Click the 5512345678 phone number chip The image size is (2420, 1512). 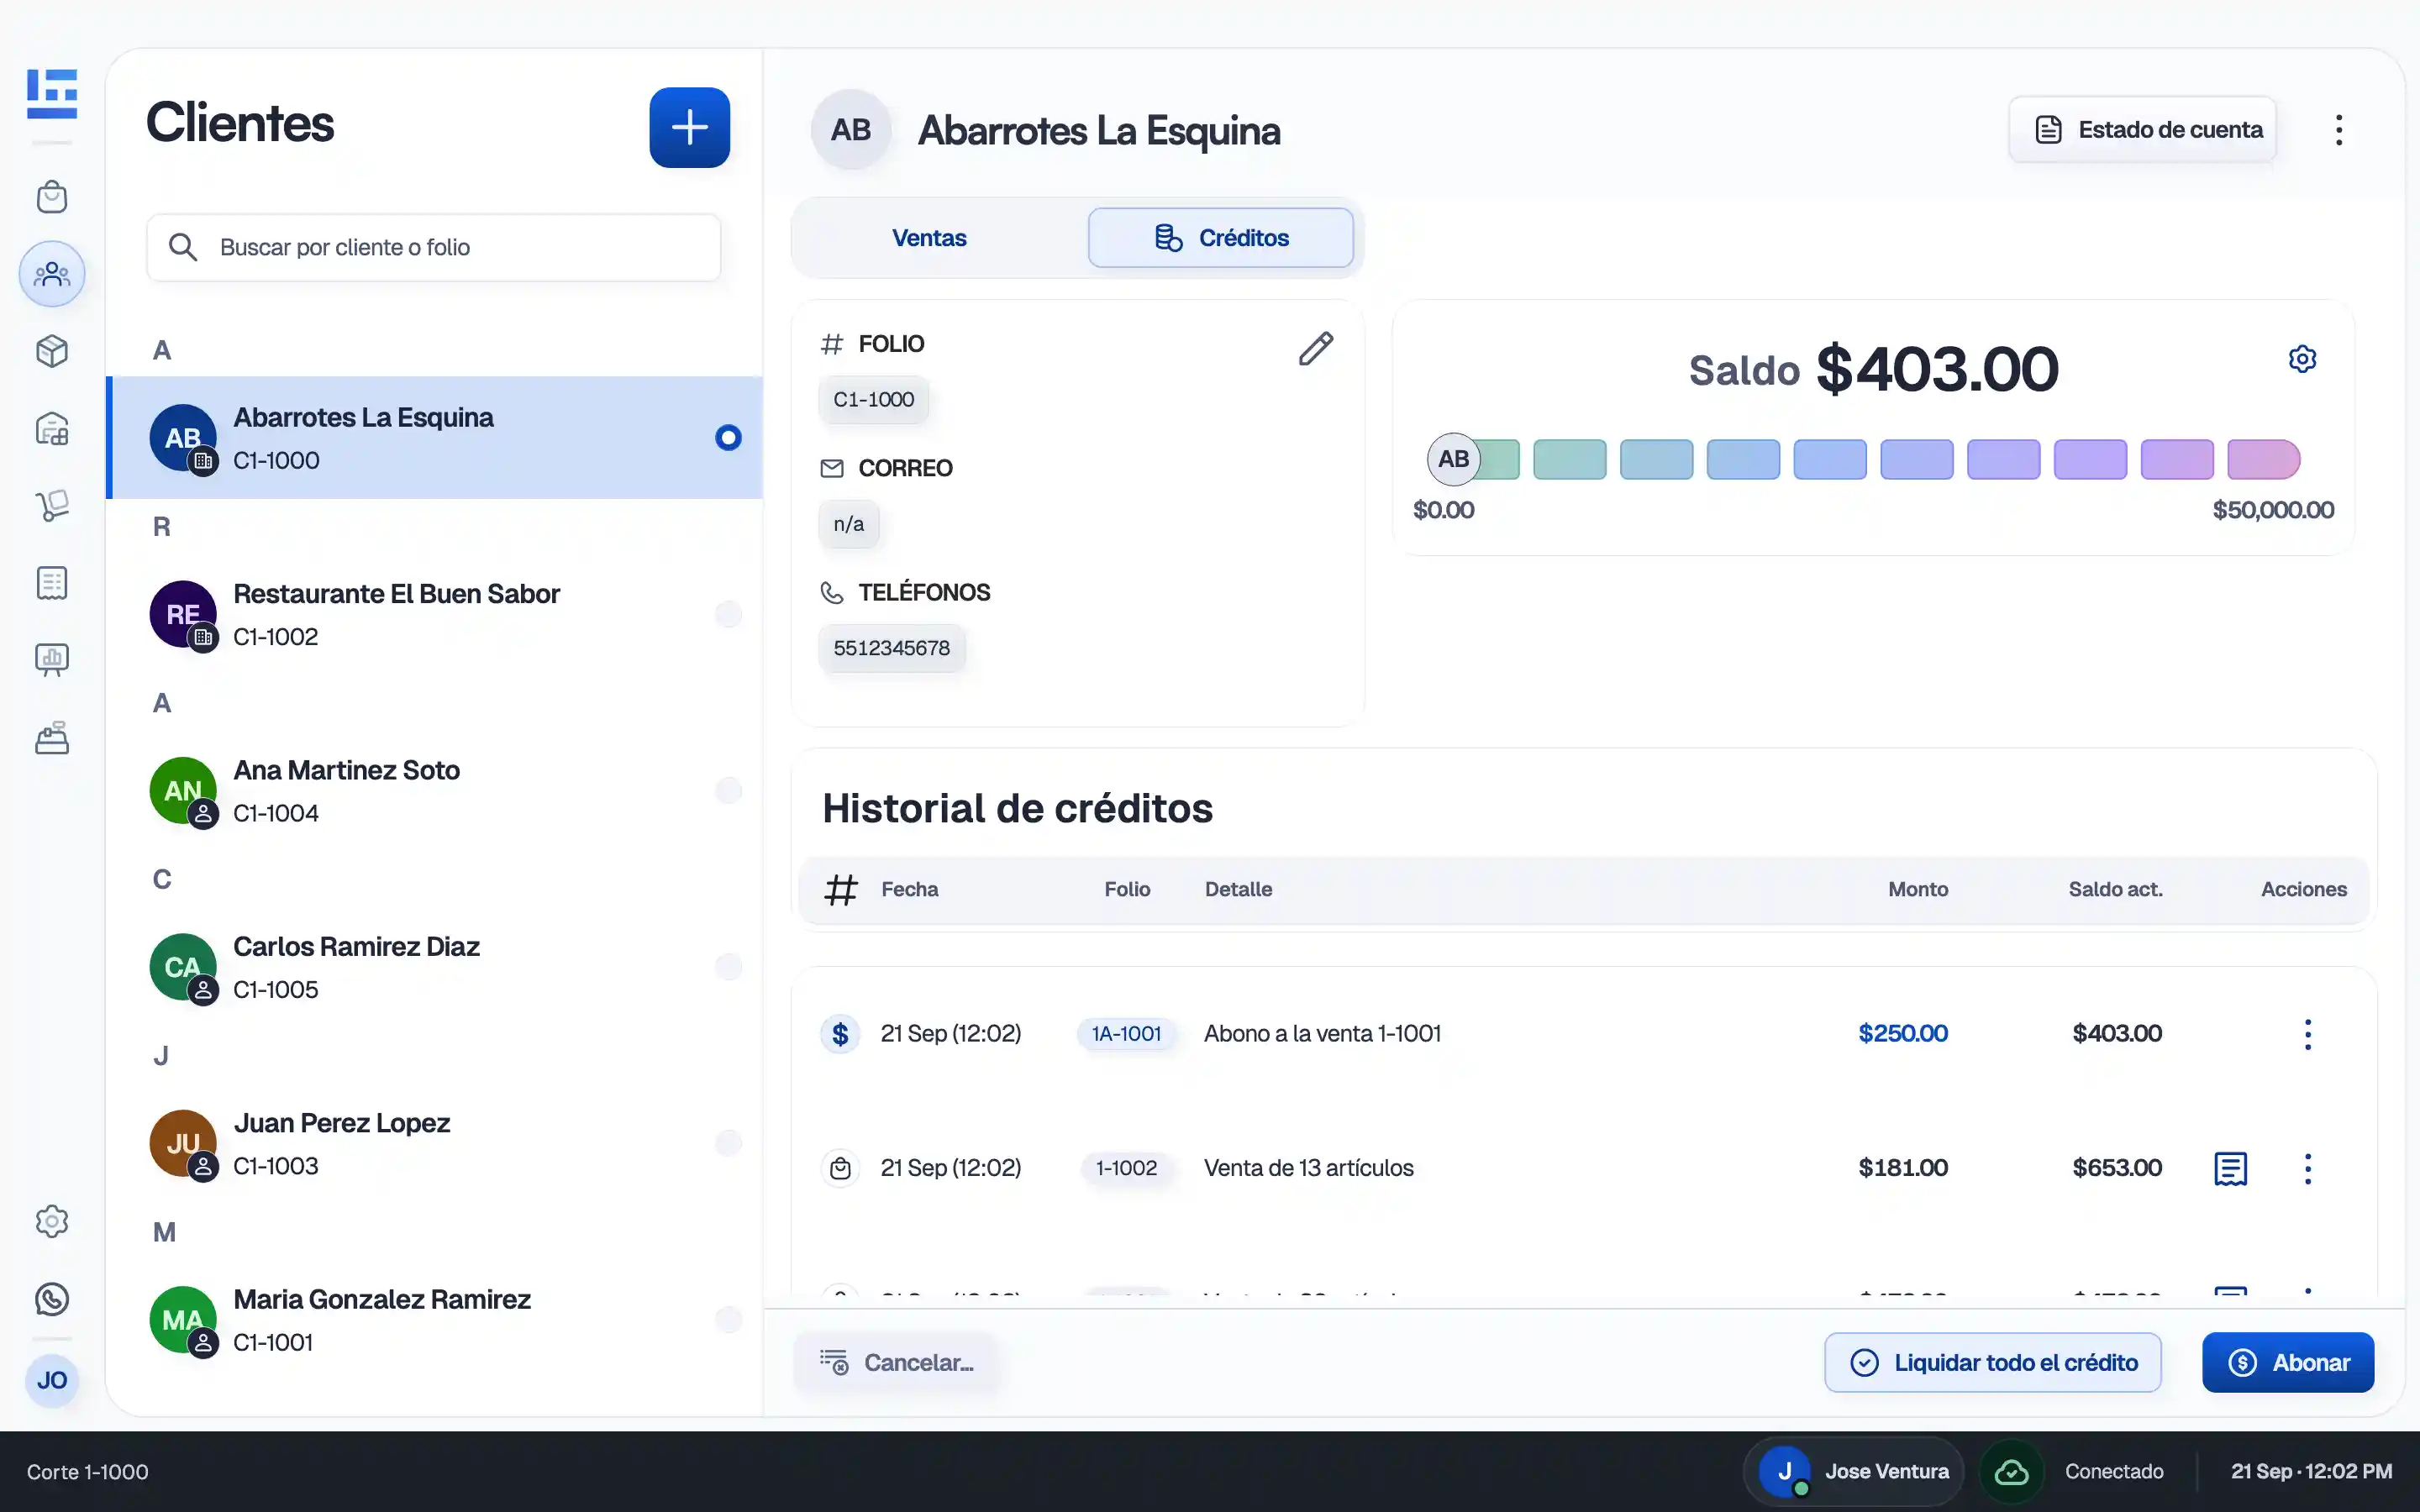892,648
